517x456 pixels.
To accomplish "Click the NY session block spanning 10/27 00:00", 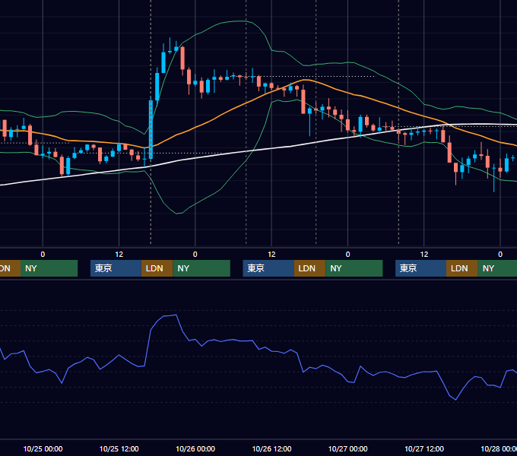I will tap(354, 268).
